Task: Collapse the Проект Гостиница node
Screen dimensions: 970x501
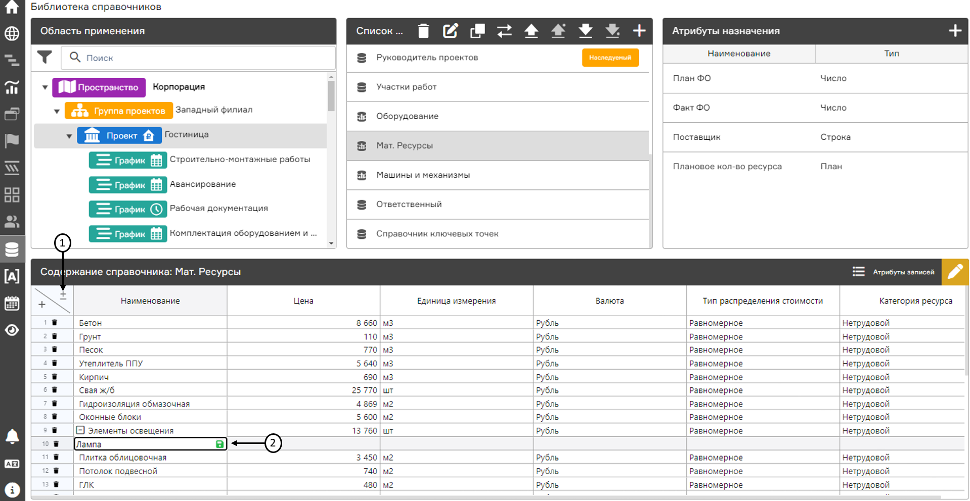Action: click(69, 136)
